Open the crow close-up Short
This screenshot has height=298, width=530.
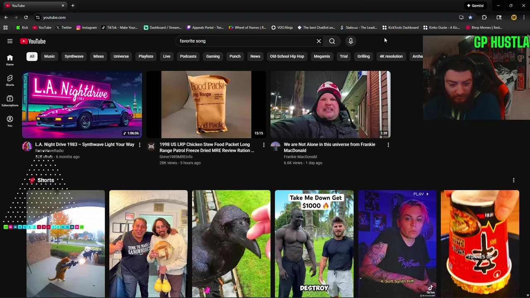coord(231,244)
